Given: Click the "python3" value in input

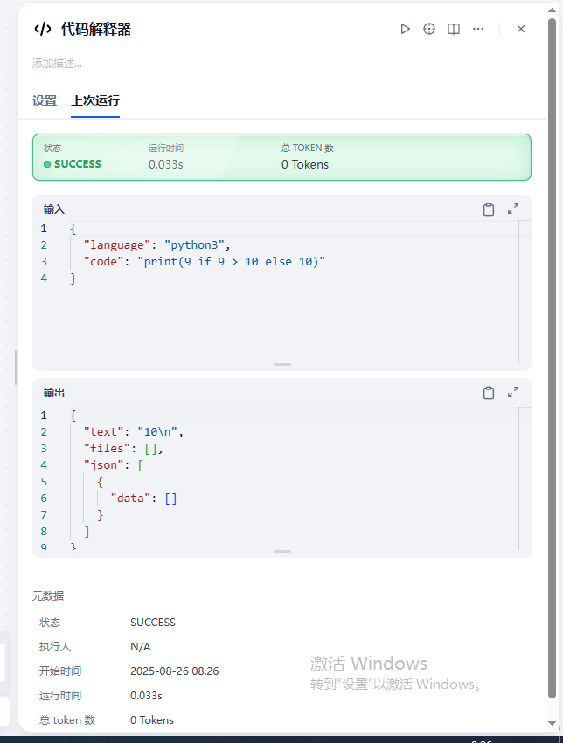Looking at the screenshot, I should [x=194, y=245].
